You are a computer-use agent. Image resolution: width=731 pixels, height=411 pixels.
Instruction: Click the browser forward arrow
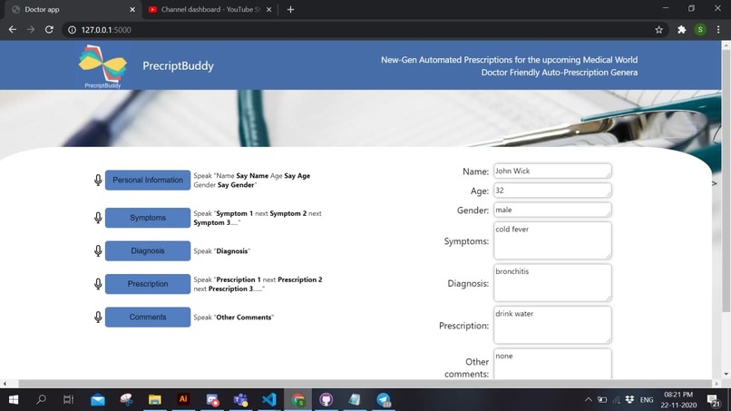pyautogui.click(x=31, y=30)
